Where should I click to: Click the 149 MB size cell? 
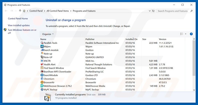click(x=153, y=86)
